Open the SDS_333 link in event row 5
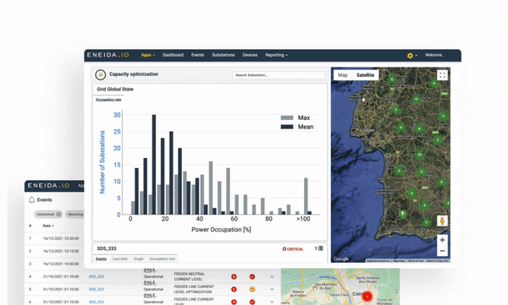 coord(97,289)
